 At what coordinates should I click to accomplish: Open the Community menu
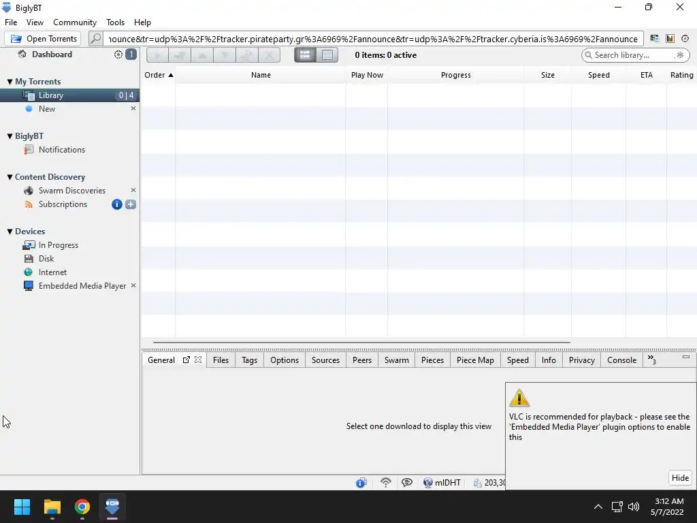[75, 22]
